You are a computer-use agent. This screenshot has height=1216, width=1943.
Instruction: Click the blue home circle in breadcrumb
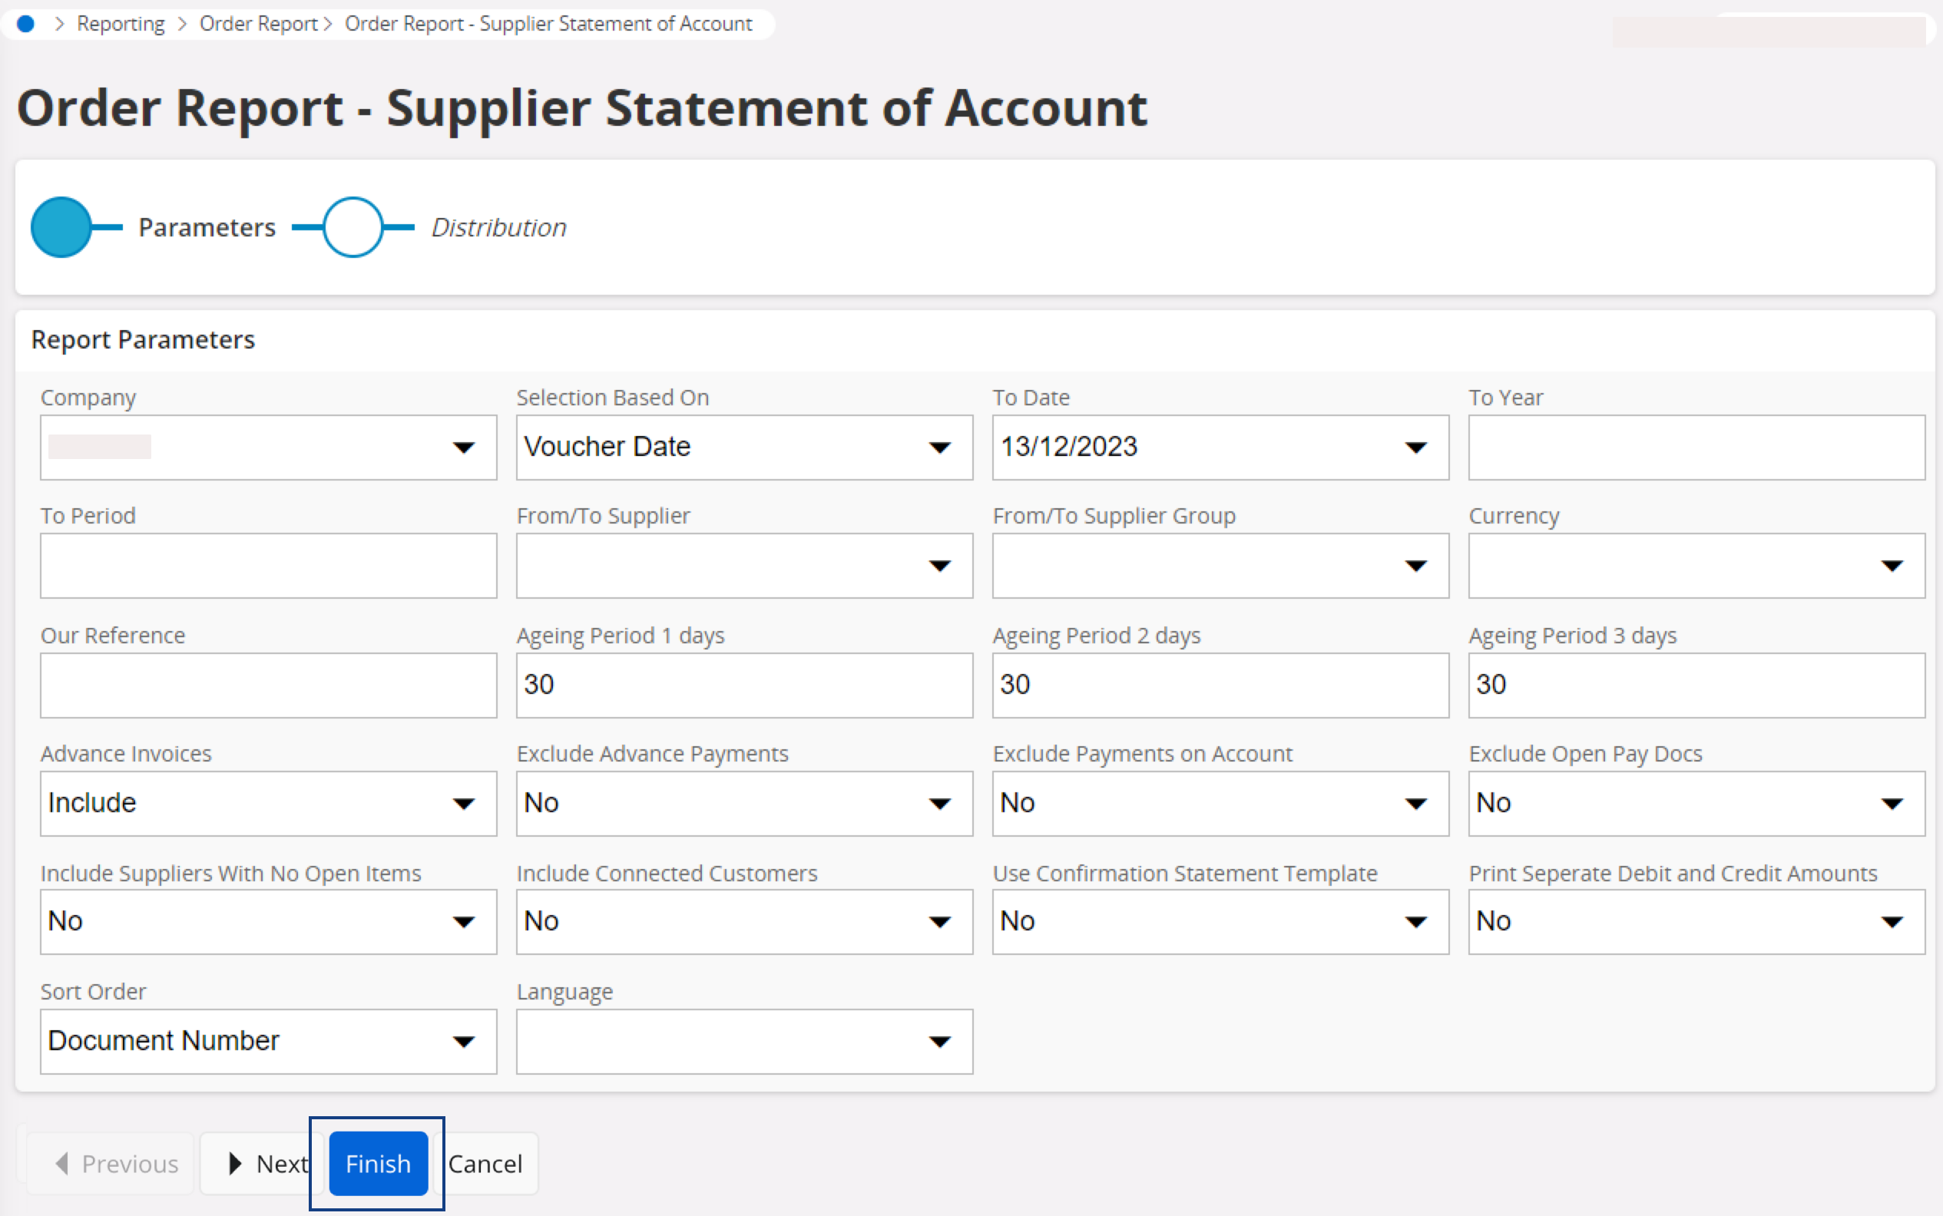coord(26,24)
